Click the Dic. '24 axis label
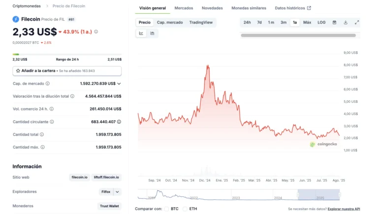The image size is (378, 214). pos(205,180)
